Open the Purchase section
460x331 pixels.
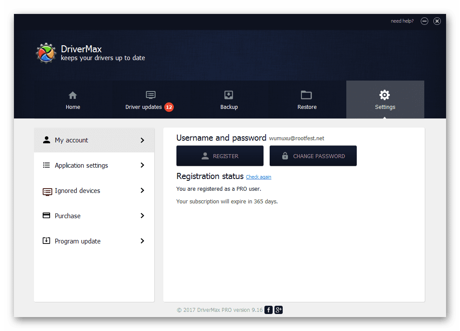click(94, 216)
